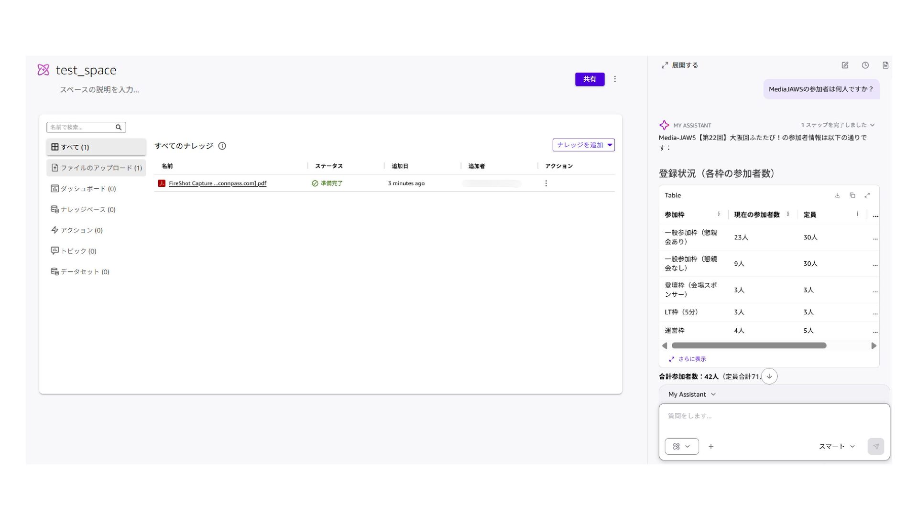This screenshot has width=918, height=516.
Task: Copy the table contents
Action: click(x=852, y=195)
